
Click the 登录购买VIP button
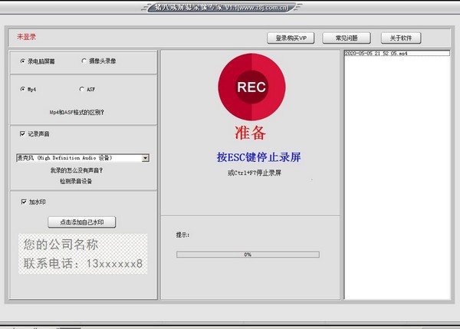pos(291,38)
